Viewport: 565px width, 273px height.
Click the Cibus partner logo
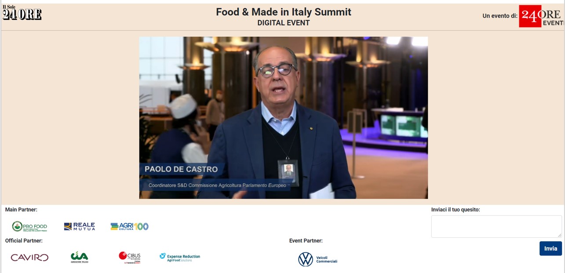pos(129,257)
